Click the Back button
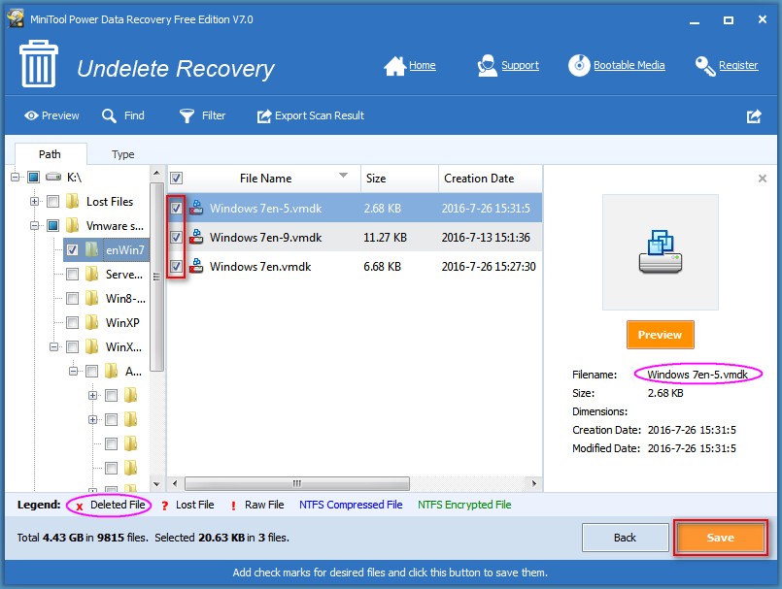The width and height of the screenshot is (782, 589). coord(625,538)
